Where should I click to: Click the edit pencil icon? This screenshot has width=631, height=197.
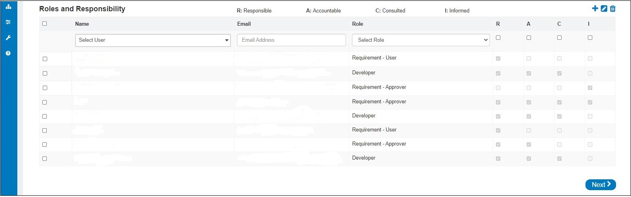pyautogui.click(x=604, y=8)
